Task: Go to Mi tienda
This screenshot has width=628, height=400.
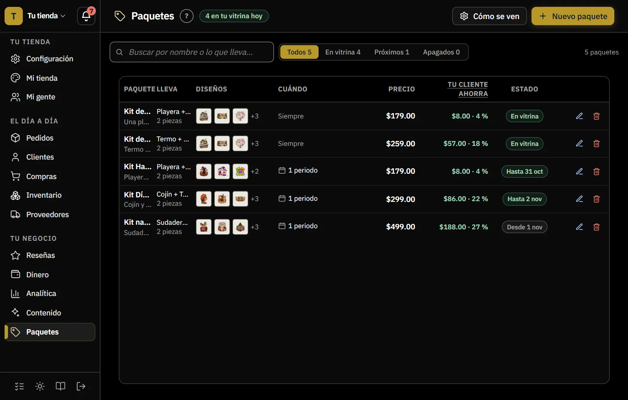Action: (50, 78)
